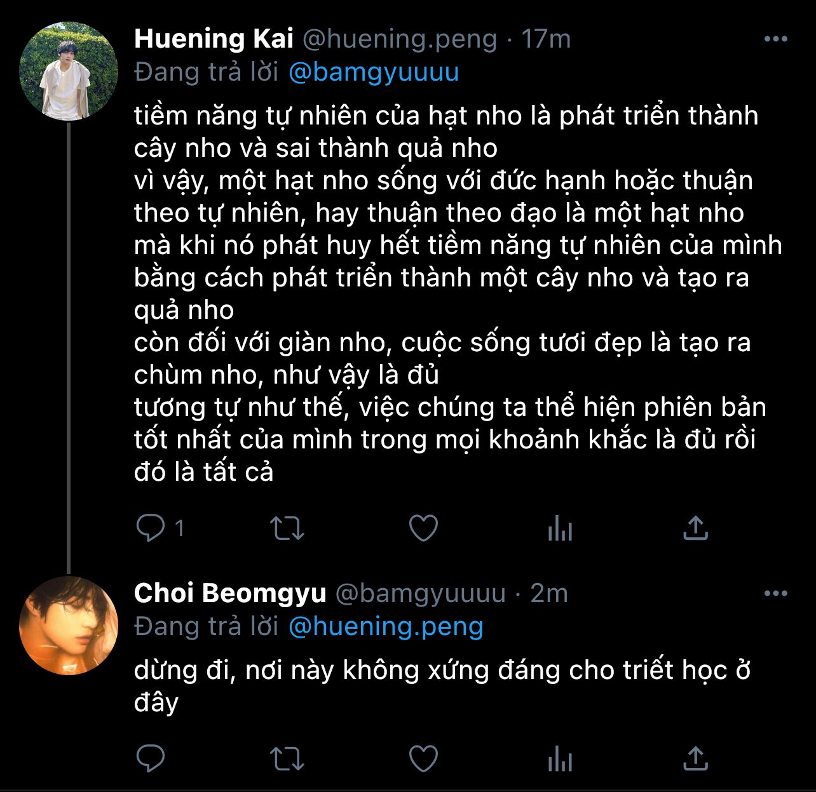Like Huening Kai's grape seed tweet
Screen dimensions: 816x792
pyautogui.click(x=423, y=528)
